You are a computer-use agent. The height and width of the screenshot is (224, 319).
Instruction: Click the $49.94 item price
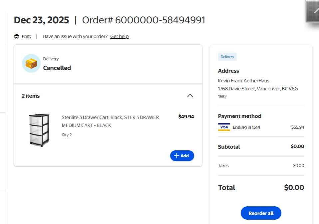tap(186, 117)
